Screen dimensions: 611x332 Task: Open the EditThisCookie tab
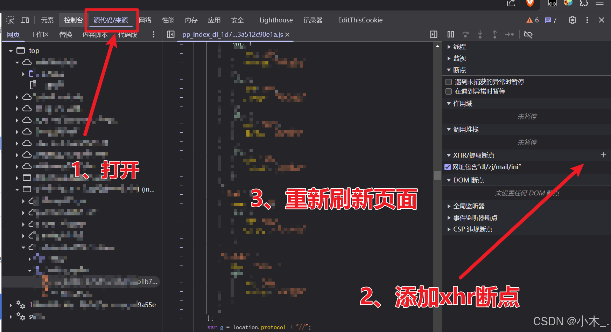tap(360, 20)
